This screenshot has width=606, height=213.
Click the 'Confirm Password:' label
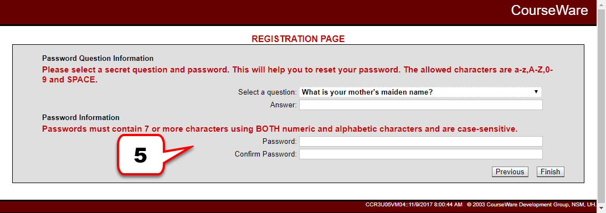[x=265, y=154]
